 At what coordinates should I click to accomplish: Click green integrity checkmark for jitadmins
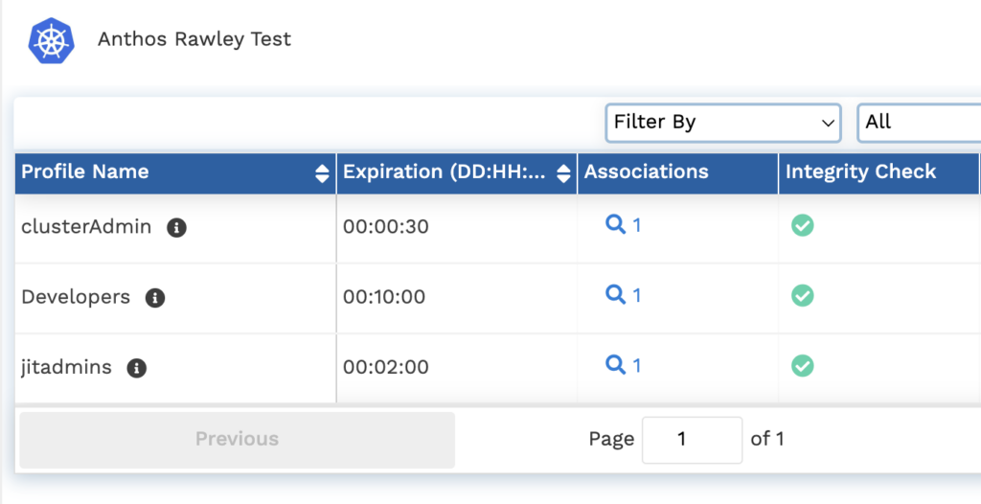802,365
